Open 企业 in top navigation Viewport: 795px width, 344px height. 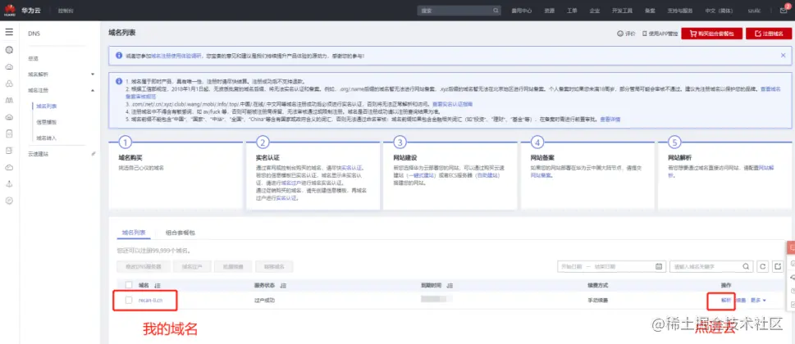click(x=595, y=10)
